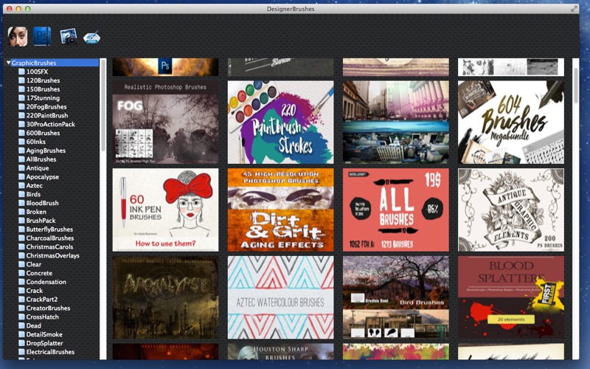
Task: Open the Dirt & Grit Aging Effects thumbnail
Action: pos(280,210)
